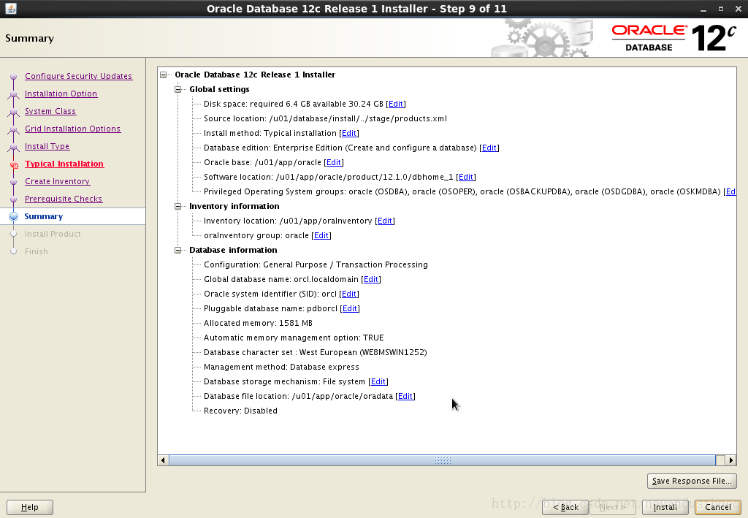
Task: Return to the Typical Installation step
Action: tap(64, 164)
